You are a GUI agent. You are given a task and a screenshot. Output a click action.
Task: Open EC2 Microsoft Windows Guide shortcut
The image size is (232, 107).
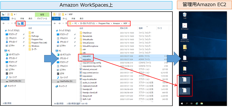tap(185, 38)
